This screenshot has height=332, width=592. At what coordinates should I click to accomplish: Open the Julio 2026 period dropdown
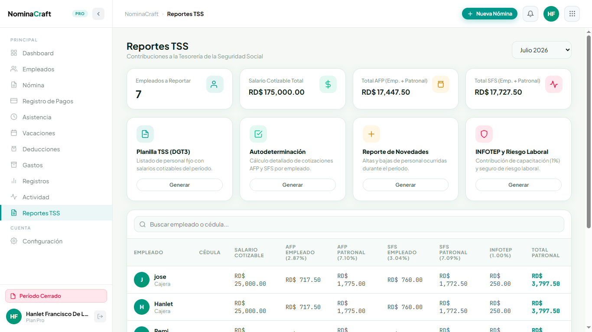pos(542,50)
